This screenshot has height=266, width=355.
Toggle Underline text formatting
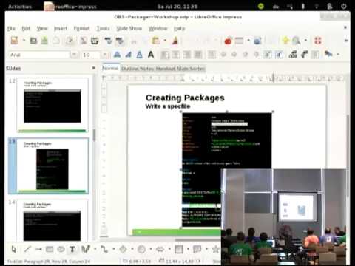click(140, 55)
